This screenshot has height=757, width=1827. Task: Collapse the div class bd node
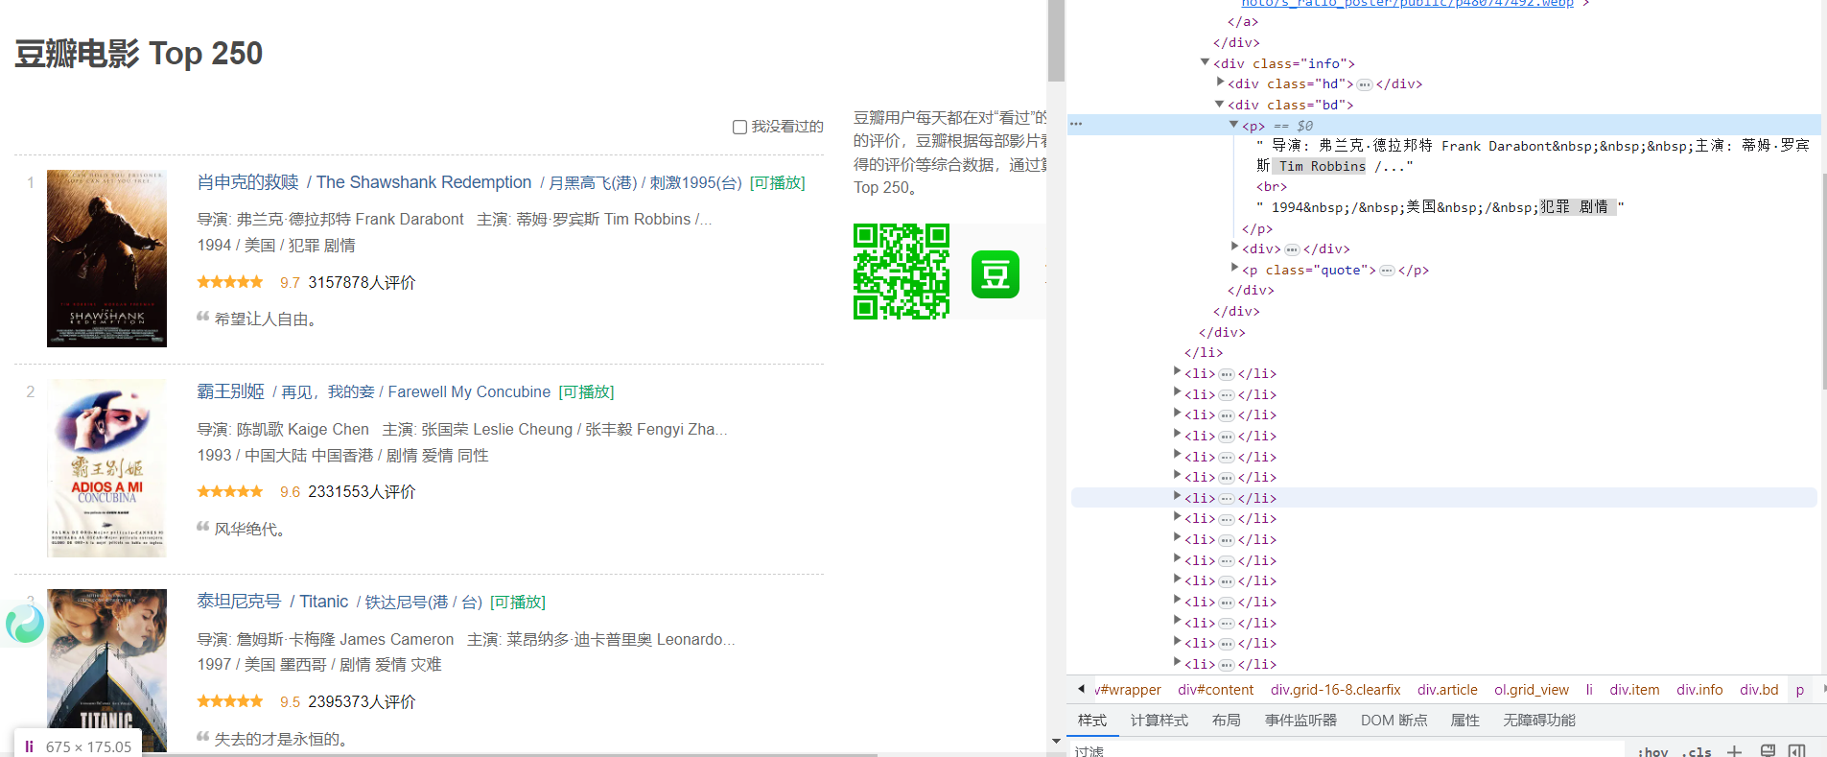tap(1220, 104)
